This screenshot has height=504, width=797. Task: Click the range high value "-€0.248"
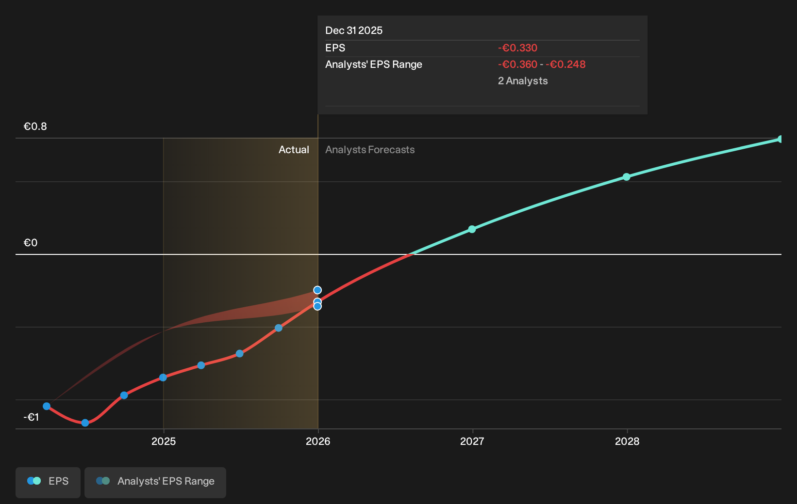[565, 64]
